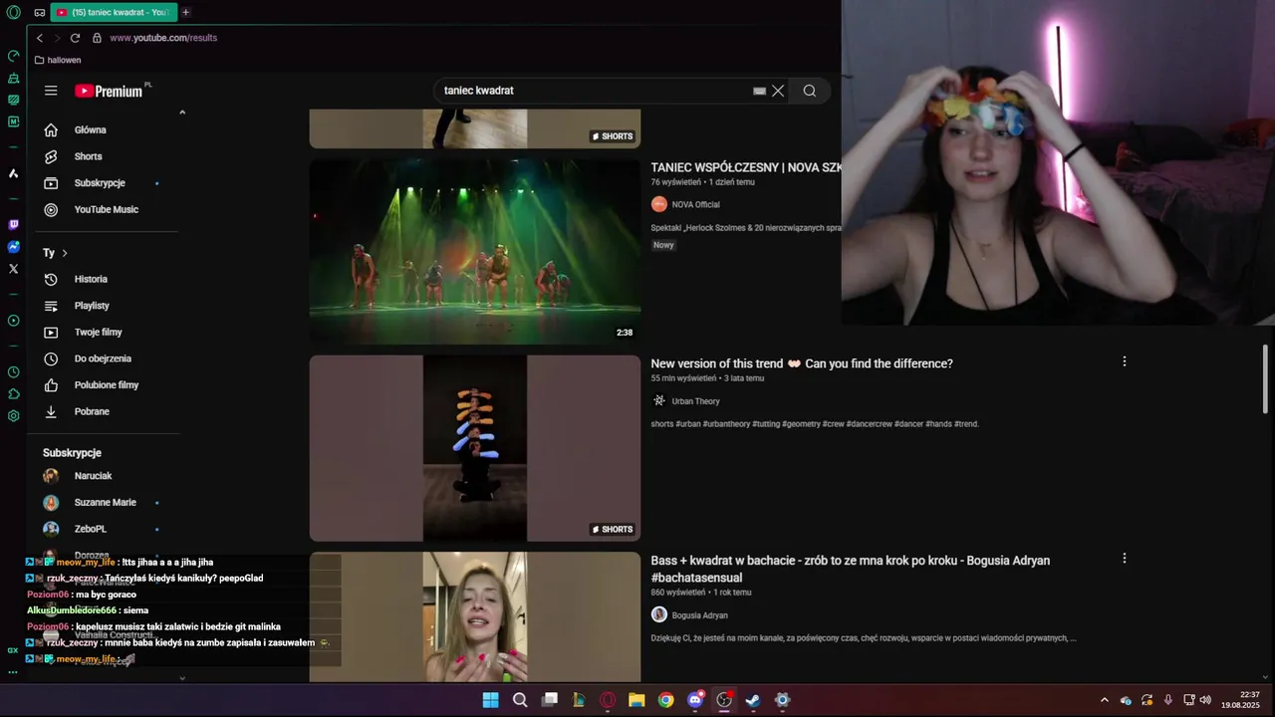Viewport: 1275px width, 717px height.
Task: Open YouTube Music sidebar entry
Action: [x=106, y=209]
